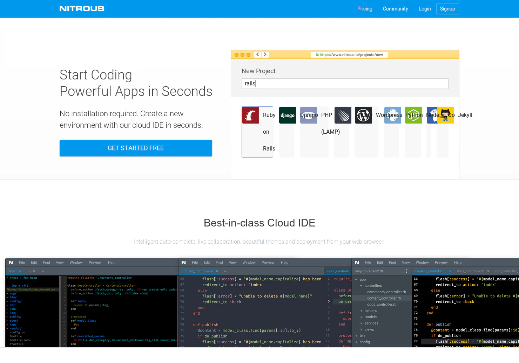Expand the config folder in third IDE
Viewport: 519px width, 363px height.
[x=356, y=342]
